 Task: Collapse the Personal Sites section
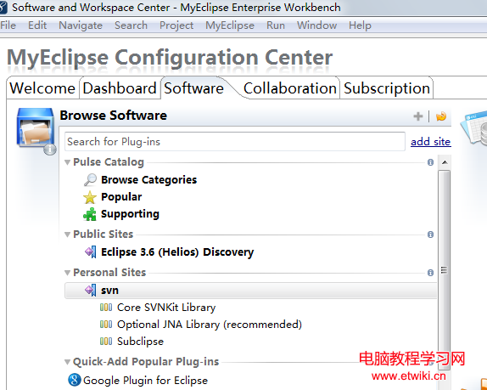(67, 273)
